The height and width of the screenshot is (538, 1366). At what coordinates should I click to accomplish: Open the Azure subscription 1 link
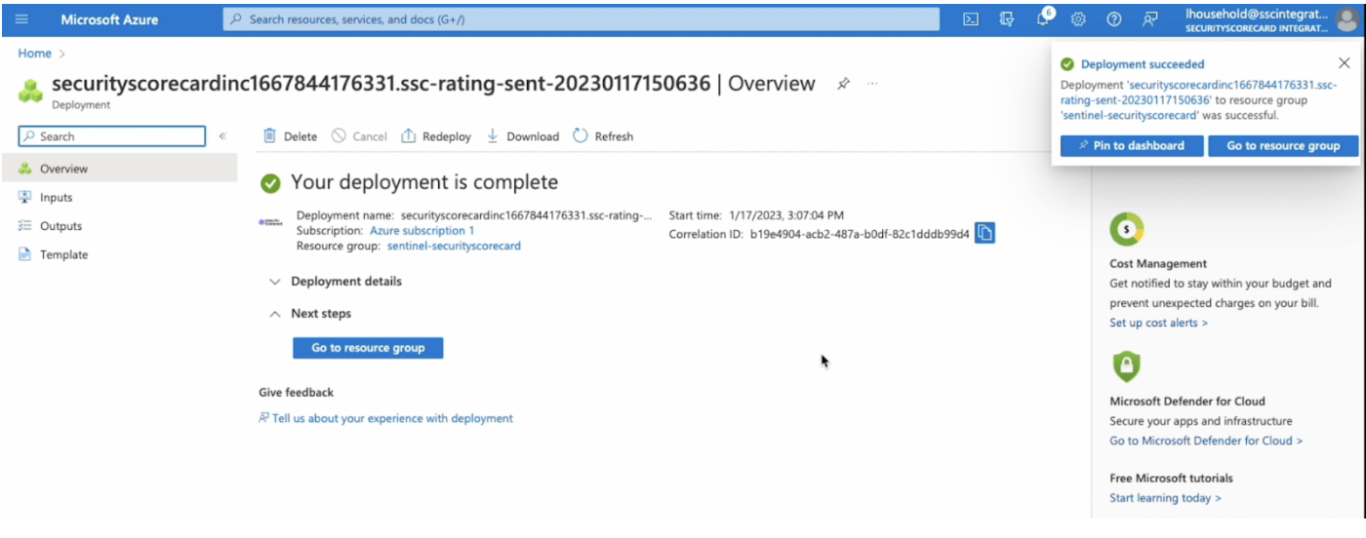tap(422, 231)
